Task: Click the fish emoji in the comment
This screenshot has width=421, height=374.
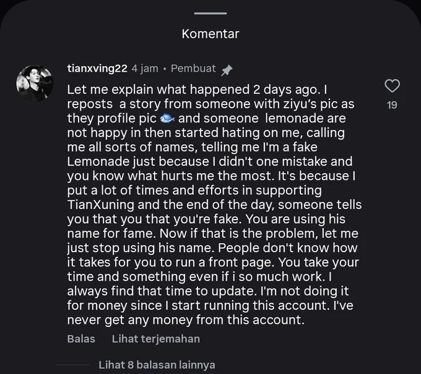Action: pos(167,119)
